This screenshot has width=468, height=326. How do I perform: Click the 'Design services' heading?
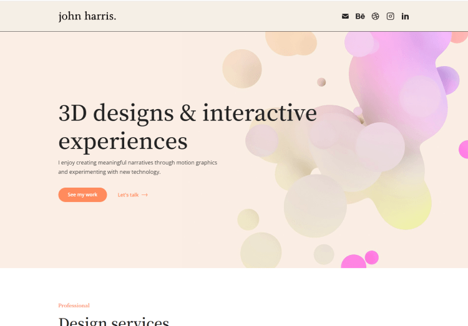114,321
